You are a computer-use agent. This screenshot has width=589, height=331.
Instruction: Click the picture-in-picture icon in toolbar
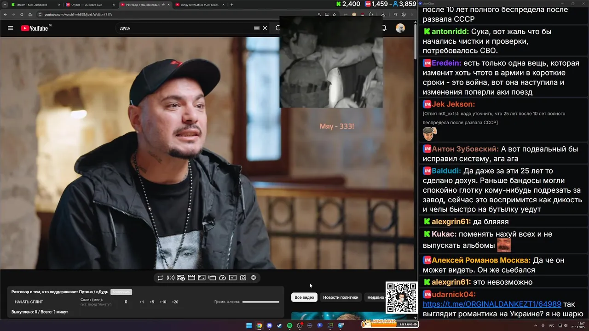pos(202,278)
